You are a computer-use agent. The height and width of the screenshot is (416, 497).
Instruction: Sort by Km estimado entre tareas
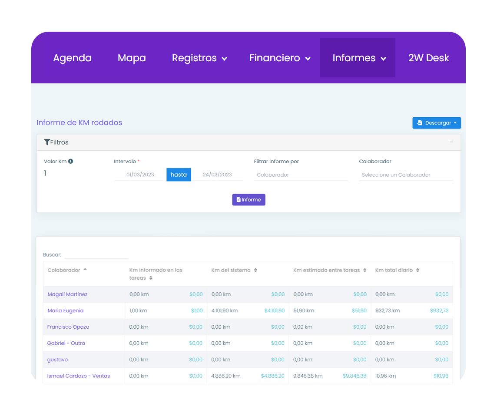[x=365, y=270]
